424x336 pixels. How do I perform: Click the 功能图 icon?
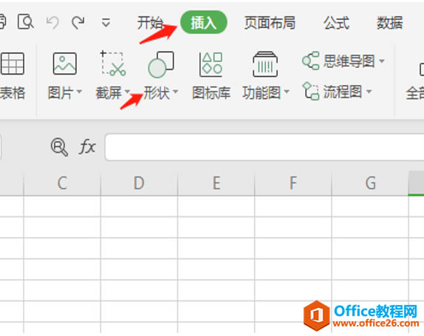pos(265,64)
